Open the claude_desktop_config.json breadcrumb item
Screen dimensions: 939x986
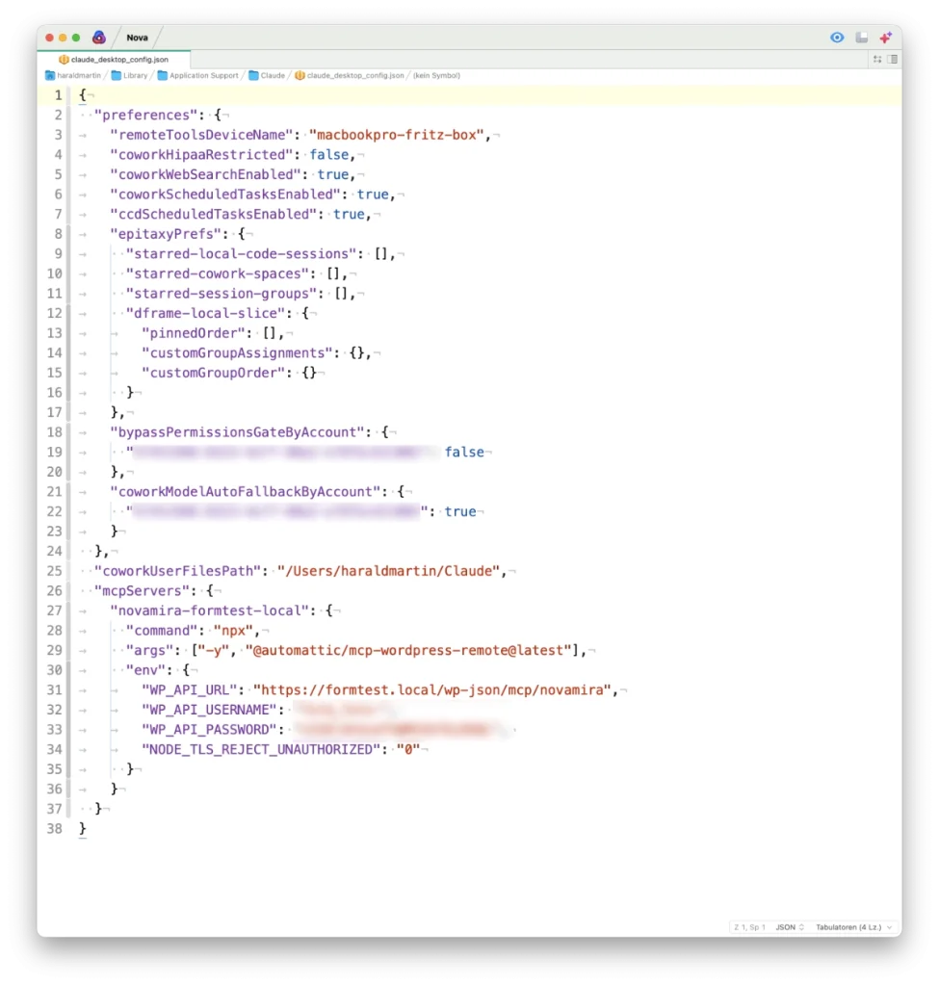click(355, 75)
